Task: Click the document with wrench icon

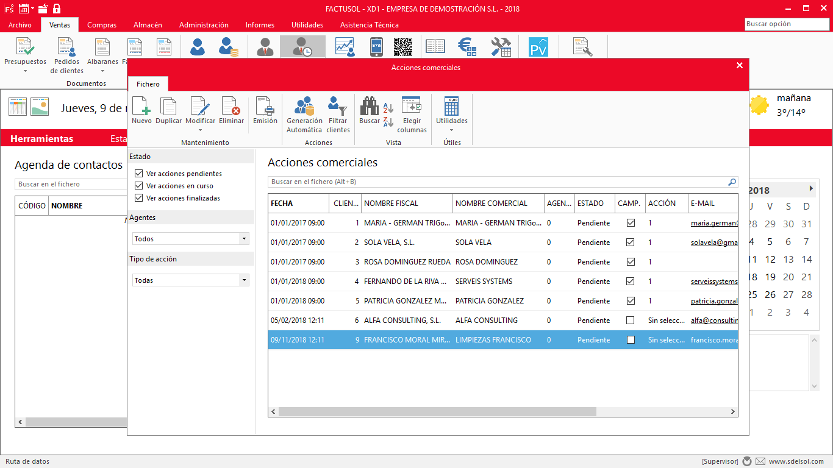Action: pyautogui.click(x=582, y=47)
